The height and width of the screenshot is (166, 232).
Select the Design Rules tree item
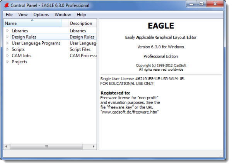coord(24,37)
